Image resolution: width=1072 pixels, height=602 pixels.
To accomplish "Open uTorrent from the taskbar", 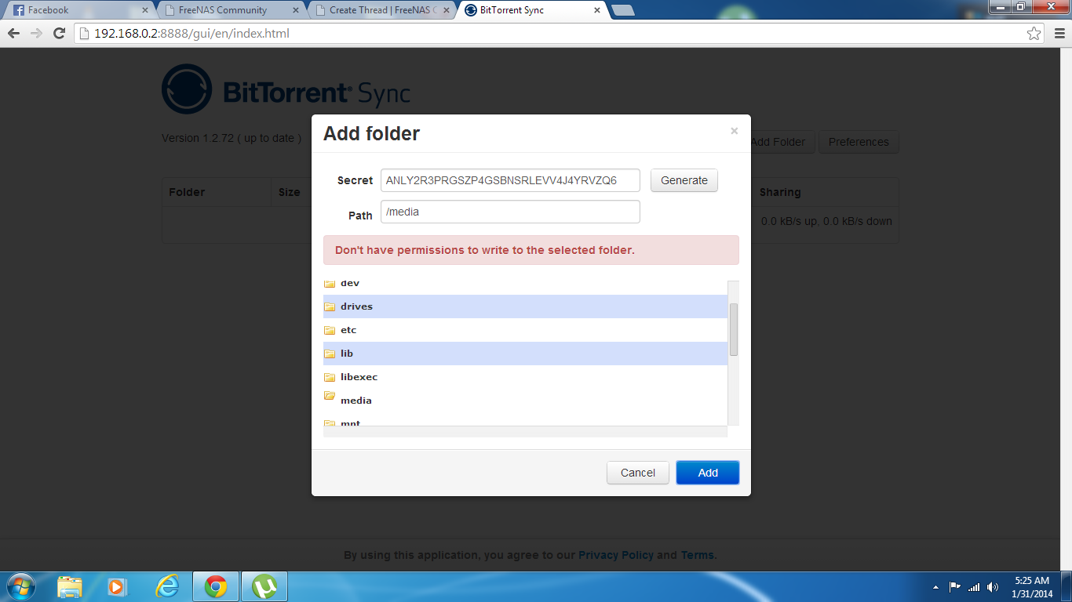I will coord(265,586).
